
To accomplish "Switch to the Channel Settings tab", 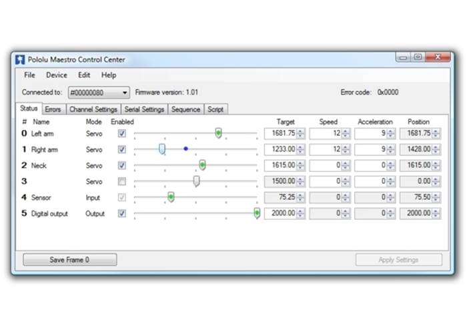I will click(x=93, y=109).
